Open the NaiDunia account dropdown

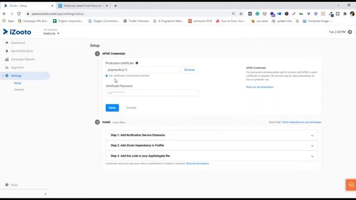coord(51,33)
